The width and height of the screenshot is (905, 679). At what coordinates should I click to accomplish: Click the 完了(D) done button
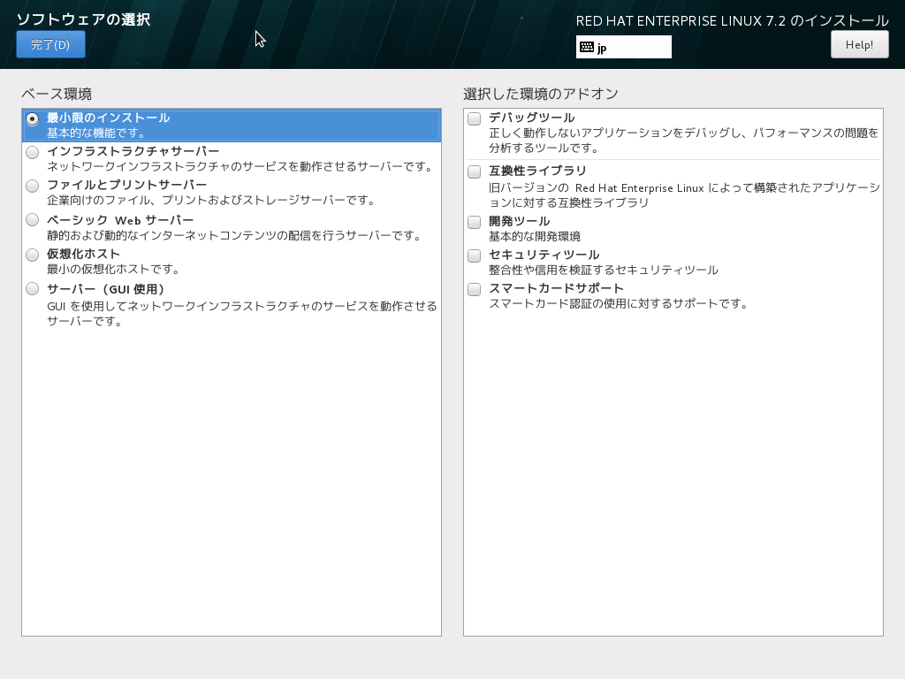(x=50, y=44)
